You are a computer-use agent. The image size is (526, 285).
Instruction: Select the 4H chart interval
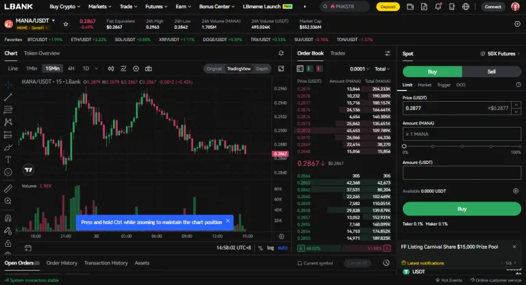coord(71,68)
